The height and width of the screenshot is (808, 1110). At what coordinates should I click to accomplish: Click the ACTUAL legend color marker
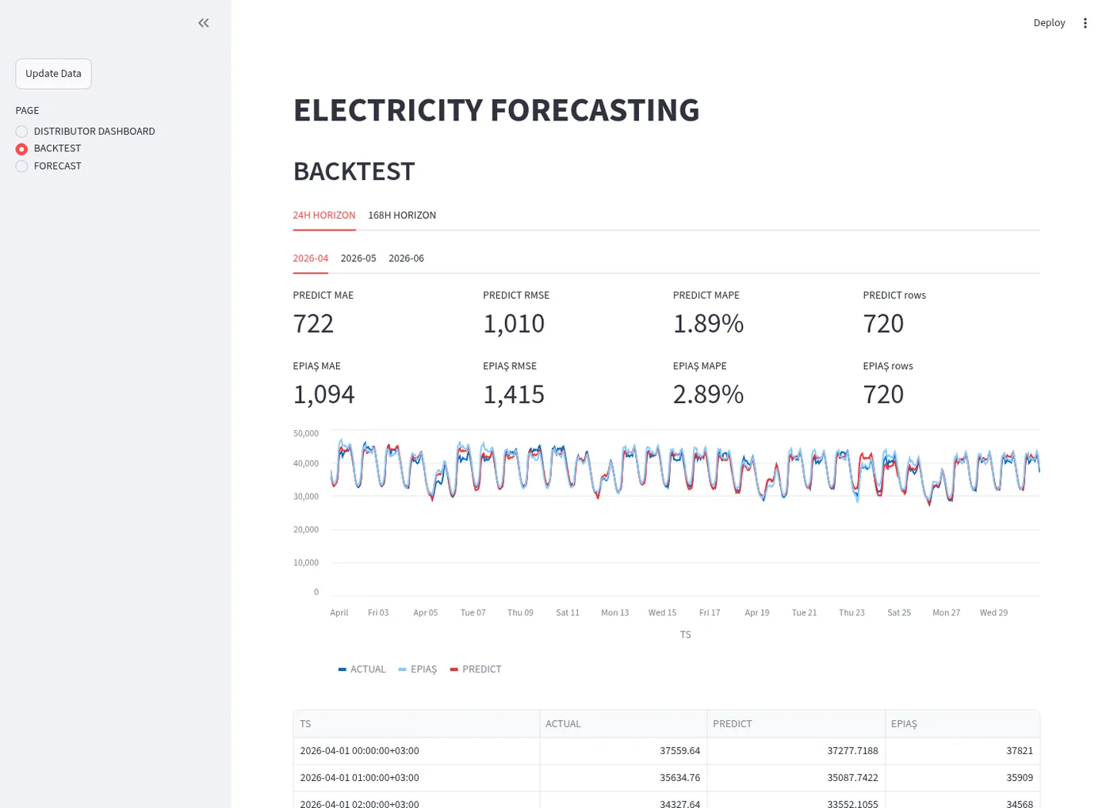(343, 669)
